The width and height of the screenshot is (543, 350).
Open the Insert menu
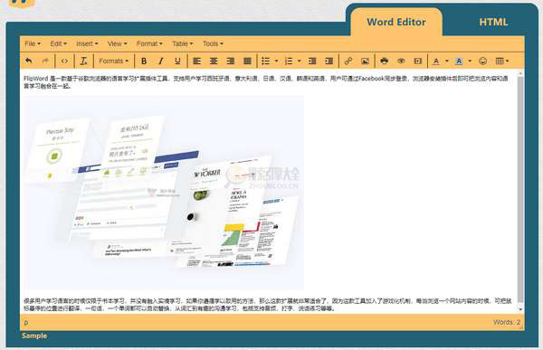coord(87,43)
